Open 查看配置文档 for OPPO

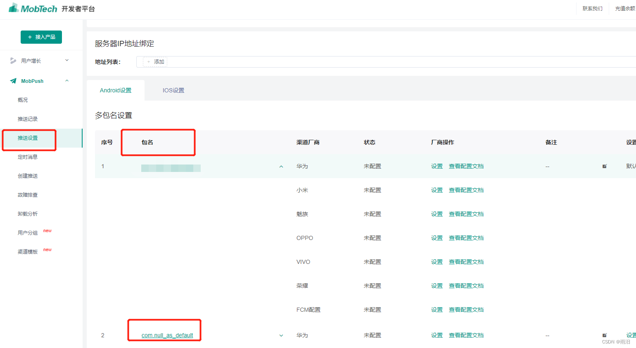click(466, 238)
